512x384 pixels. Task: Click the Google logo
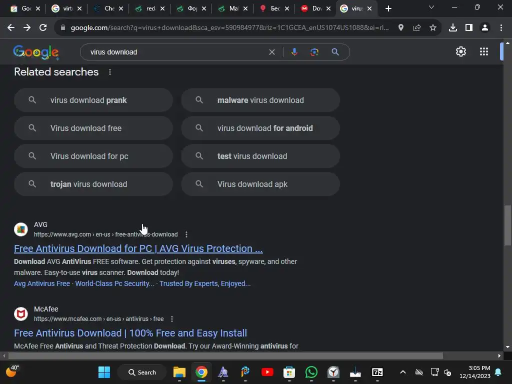tap(36, 52)
